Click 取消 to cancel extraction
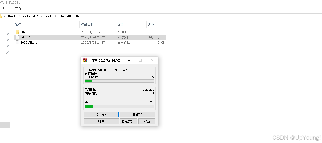This screenshot has height=143, width=322. tap(101, 121)
